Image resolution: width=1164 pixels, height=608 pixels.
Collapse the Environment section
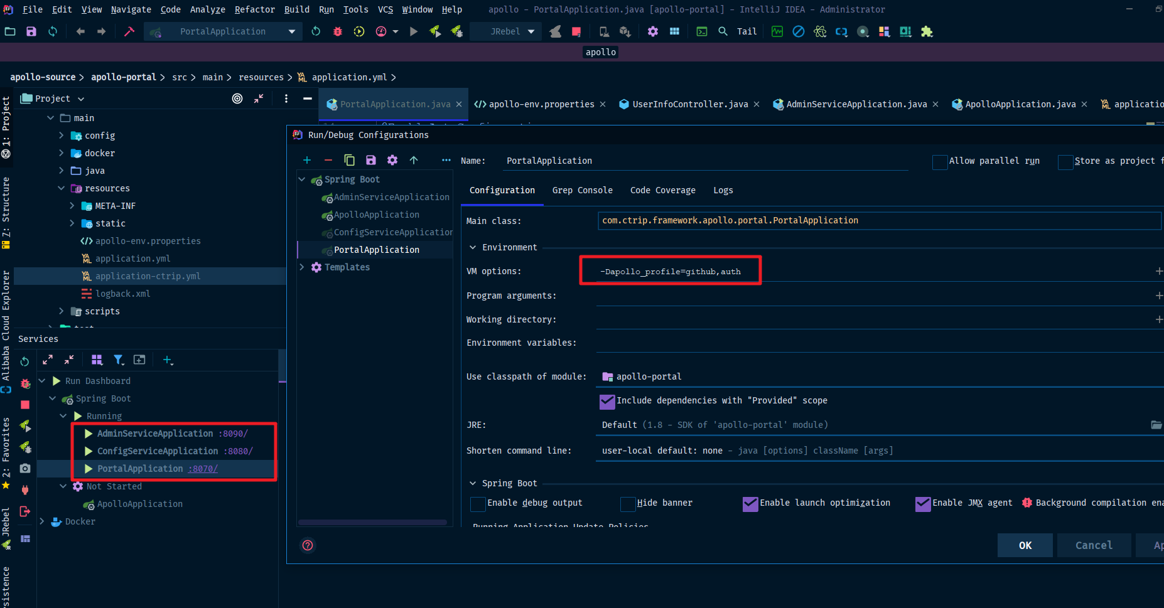[473, 247]
